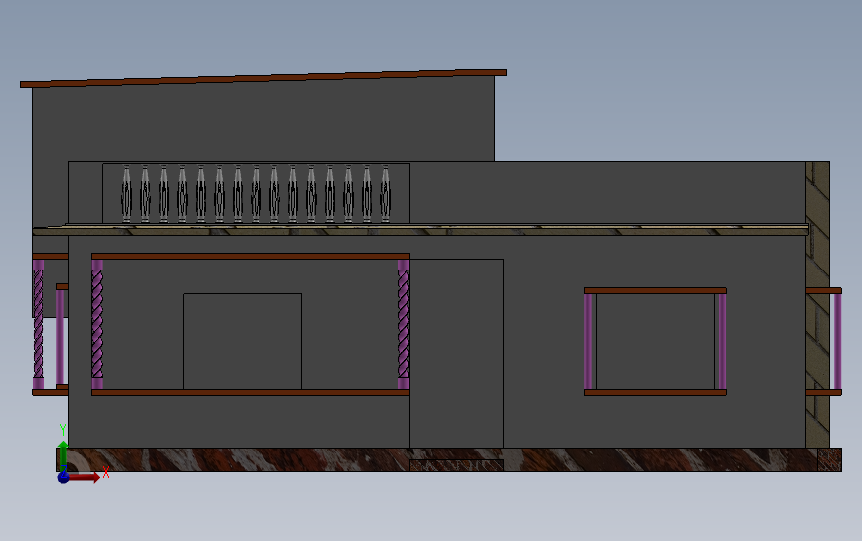Image resolution: width=862 pixels, height=541 pixels.
Task: Pick the far-left twisted column outside the main wall
Action: [x=38, y=324]
